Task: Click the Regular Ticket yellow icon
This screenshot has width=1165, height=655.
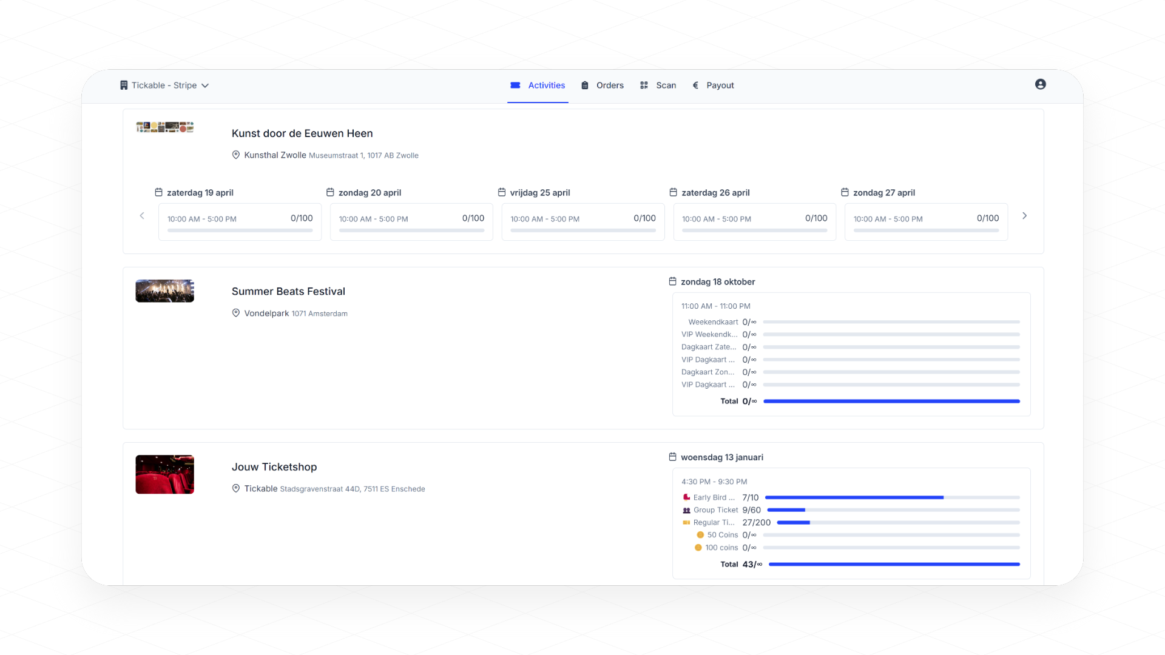Action: point(686,523)
